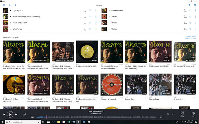The image size is (199, 124).
Task: Favorite Light My Fire with heart
Action: (90, 10)
